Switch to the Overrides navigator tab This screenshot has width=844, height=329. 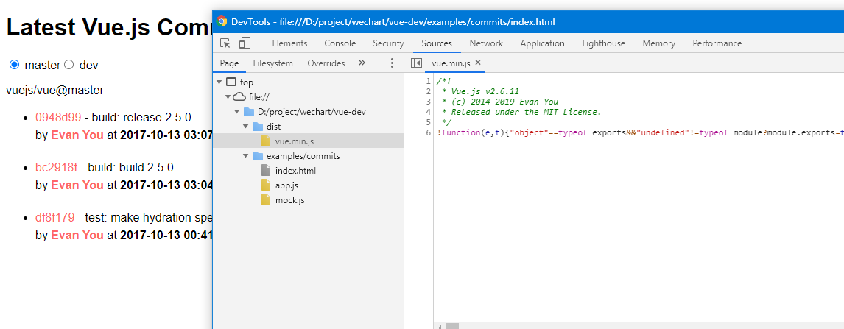pos(326,63)
